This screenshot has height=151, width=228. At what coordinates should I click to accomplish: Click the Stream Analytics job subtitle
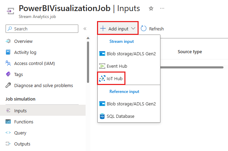(37, 17)
